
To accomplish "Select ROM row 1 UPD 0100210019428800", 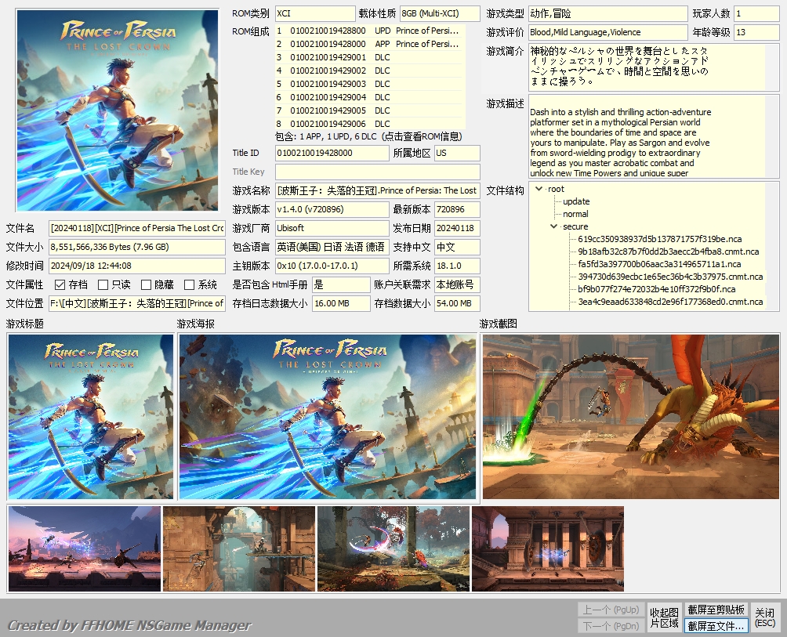I will click(x=369, y=31).
